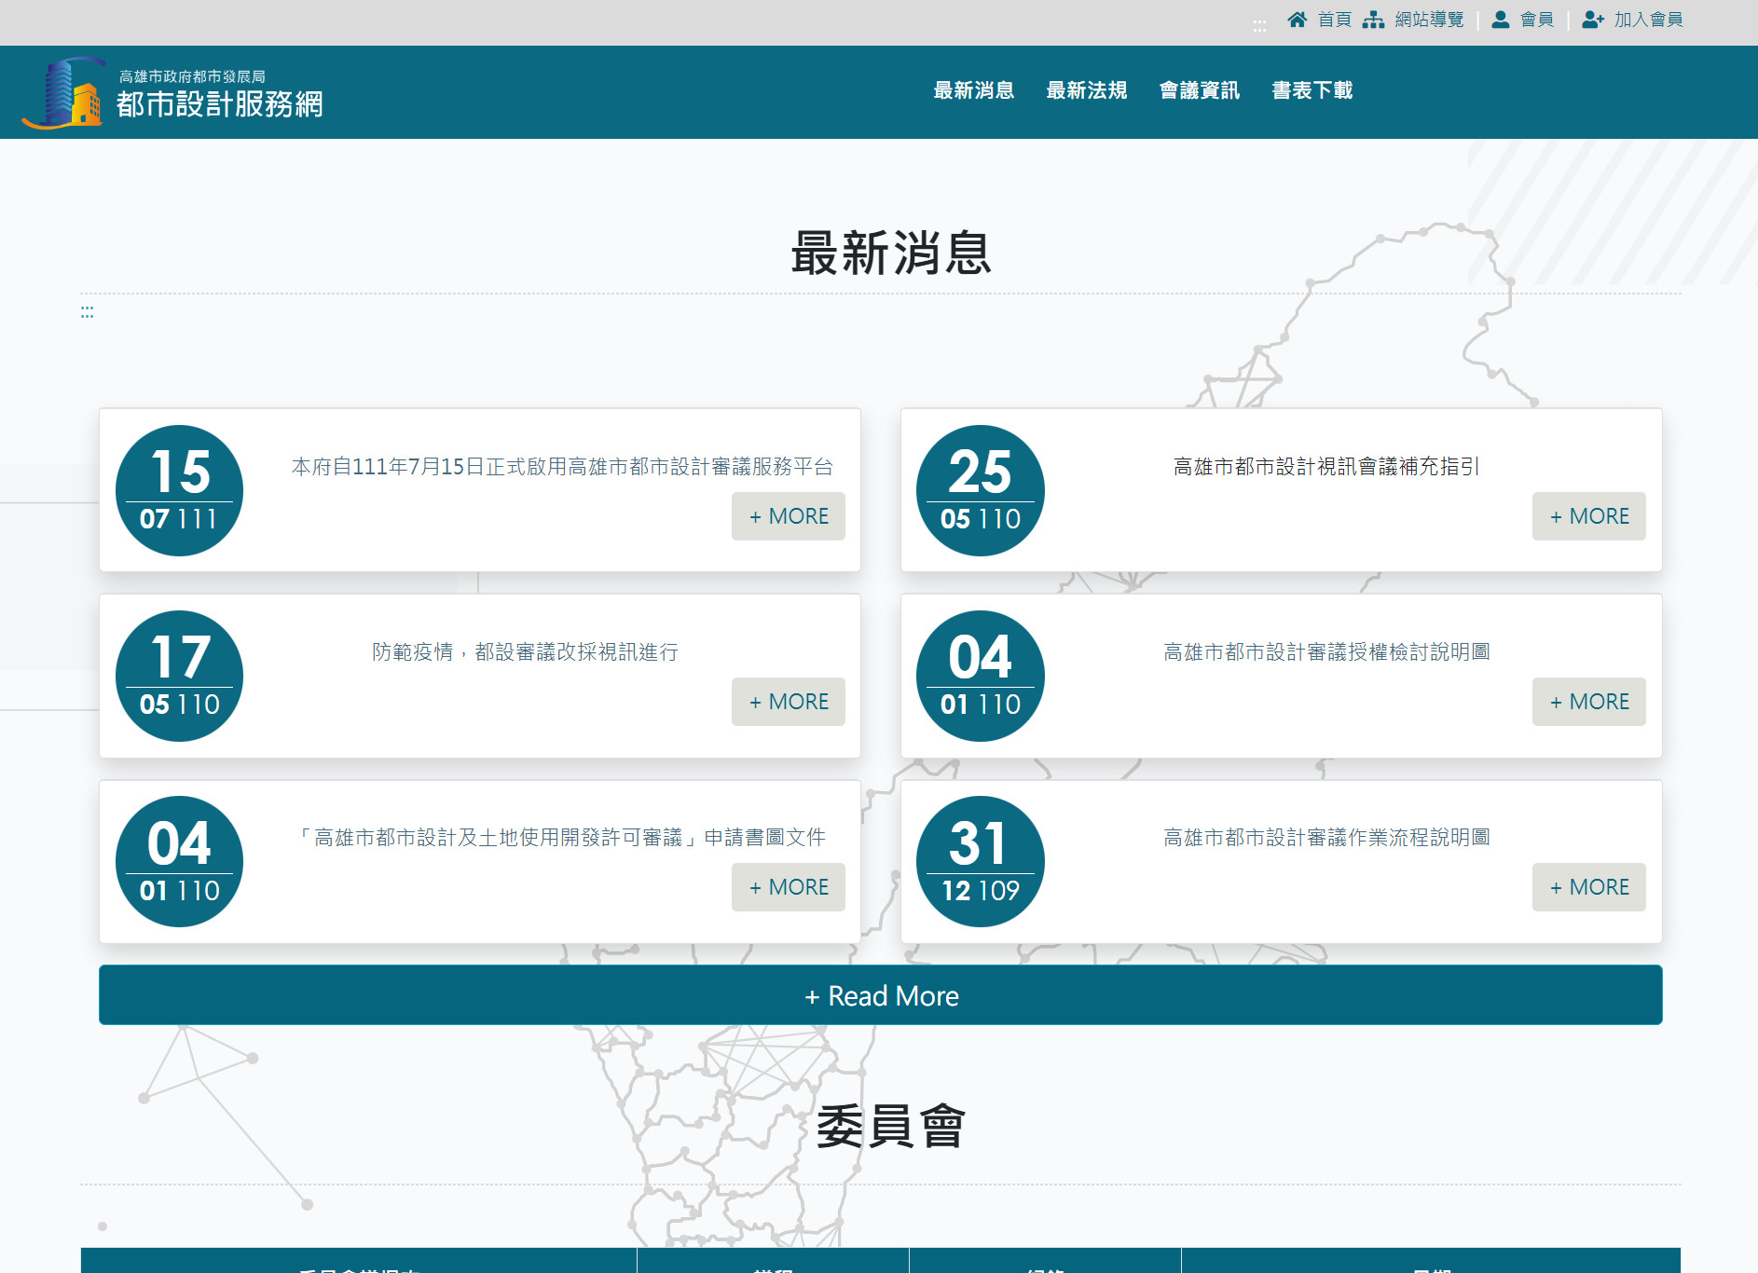Click the add-user icon beside 加入會員
This screenshot has height=1273, width=1758.
point(1593,20)
